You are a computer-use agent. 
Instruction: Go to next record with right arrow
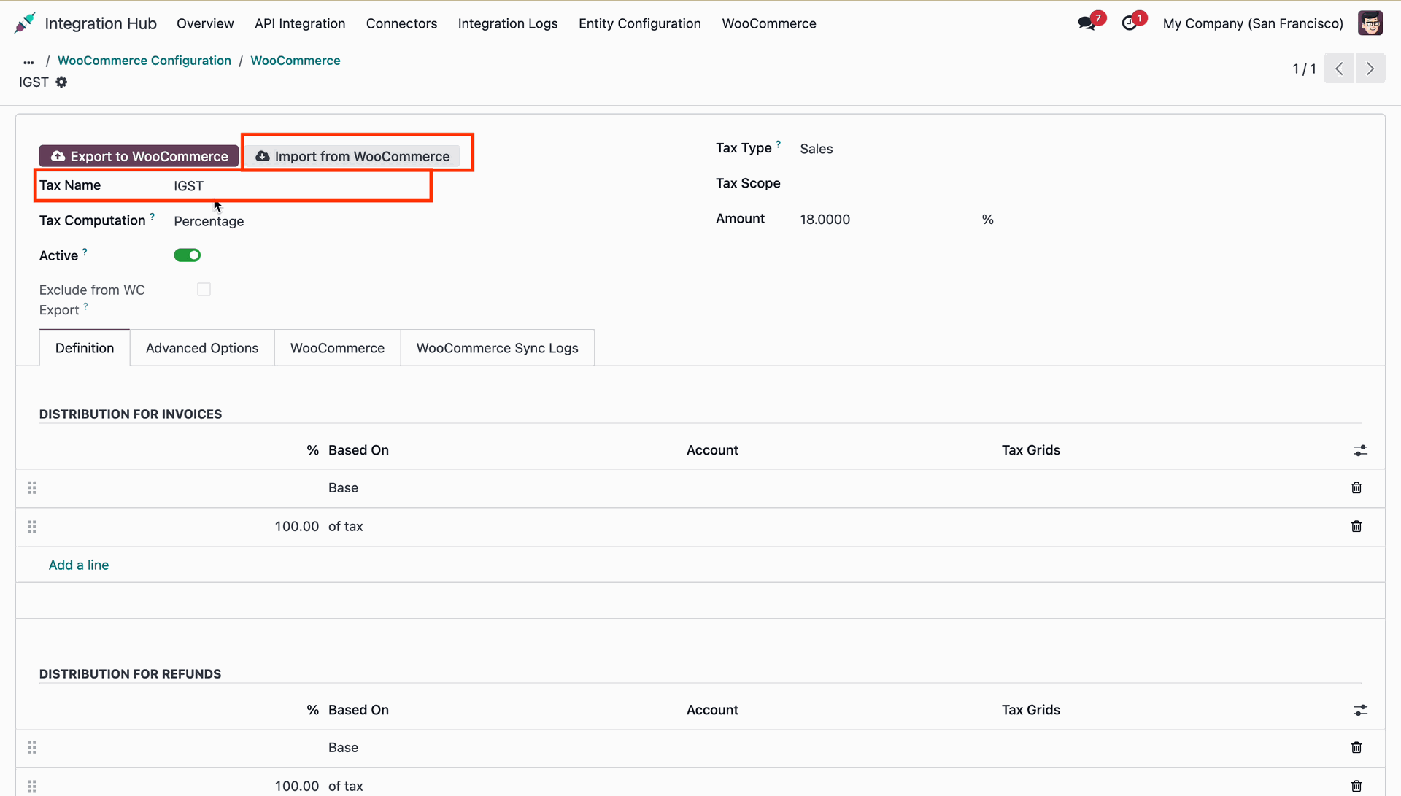[1370, 69]
